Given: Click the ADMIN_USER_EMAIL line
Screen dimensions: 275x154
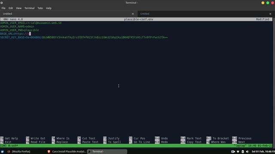Looking at the screenshot, I should pos(31,23).
